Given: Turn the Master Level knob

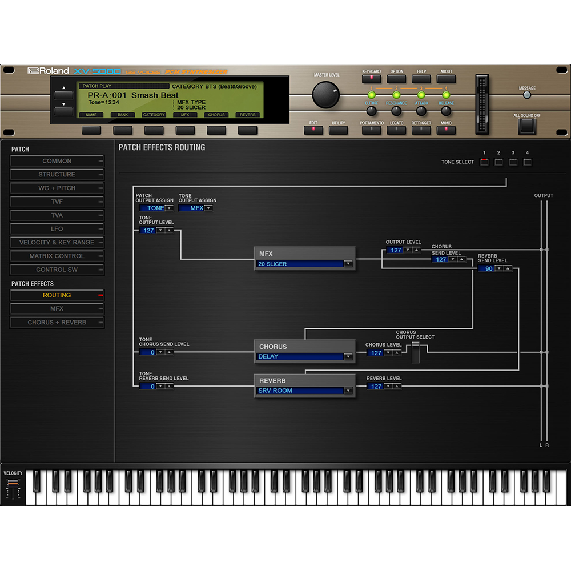Looking at the screenshot, I should [x=325, y=95].
